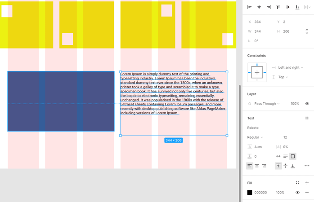The width and height of the screenshot is (314, 202).
Task: Edit the fill hex value 000000
Action: [260, 193]
